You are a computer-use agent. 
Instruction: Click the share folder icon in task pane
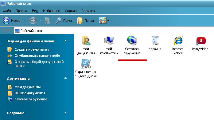pyautogui.click(x=10, y=62)
